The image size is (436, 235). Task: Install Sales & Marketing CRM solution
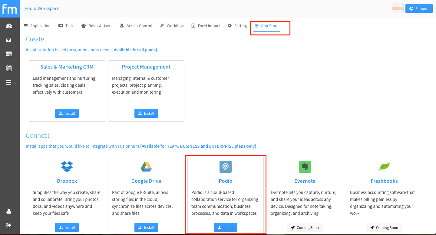[67, 113]
